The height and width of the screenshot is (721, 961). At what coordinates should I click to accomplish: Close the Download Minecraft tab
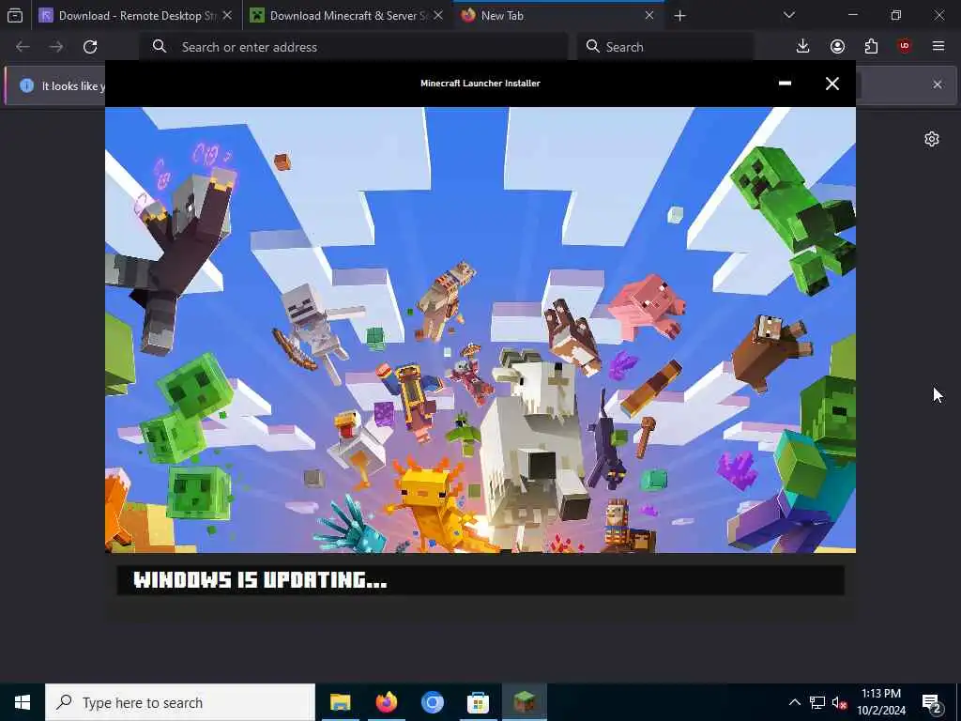[x=438, y=15]
